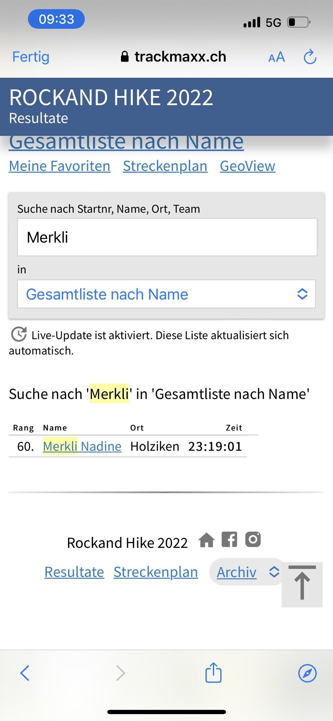Reload the page with refresh icon
Screen dimensions: 333x721
(310, 57)
